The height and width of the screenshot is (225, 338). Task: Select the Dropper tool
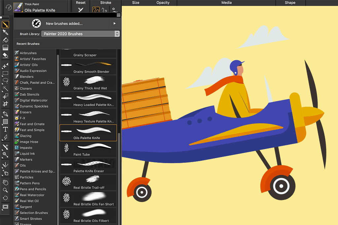(5, 32)
